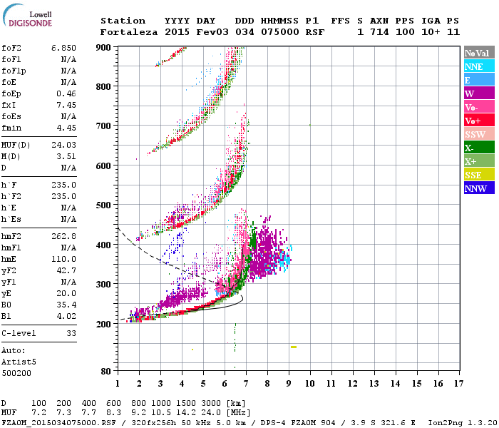The height and width of the screenshot is (428, 499).
Task: Click the 900 label on height axis
Action: click(x=103, y=48)
